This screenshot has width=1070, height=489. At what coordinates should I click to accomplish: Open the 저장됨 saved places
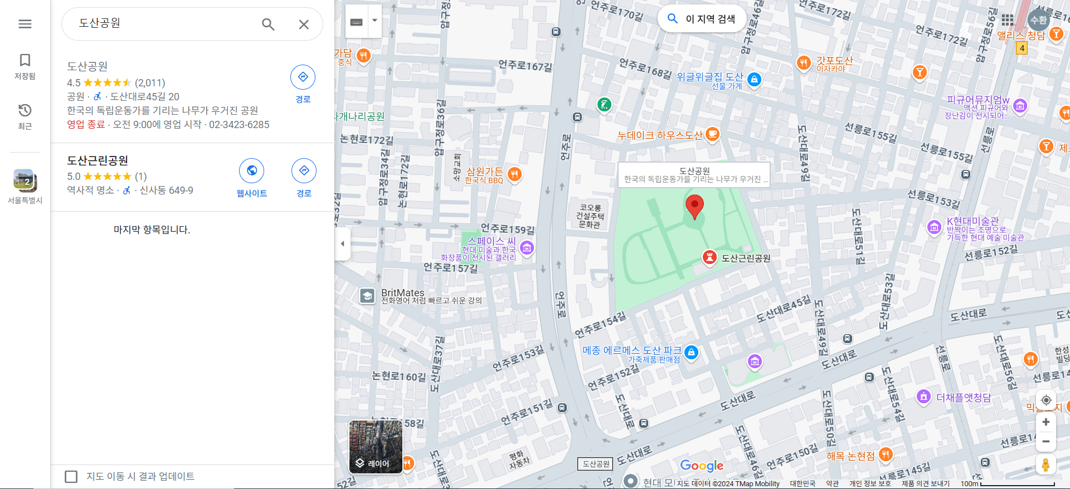click(x=25, y=66)
